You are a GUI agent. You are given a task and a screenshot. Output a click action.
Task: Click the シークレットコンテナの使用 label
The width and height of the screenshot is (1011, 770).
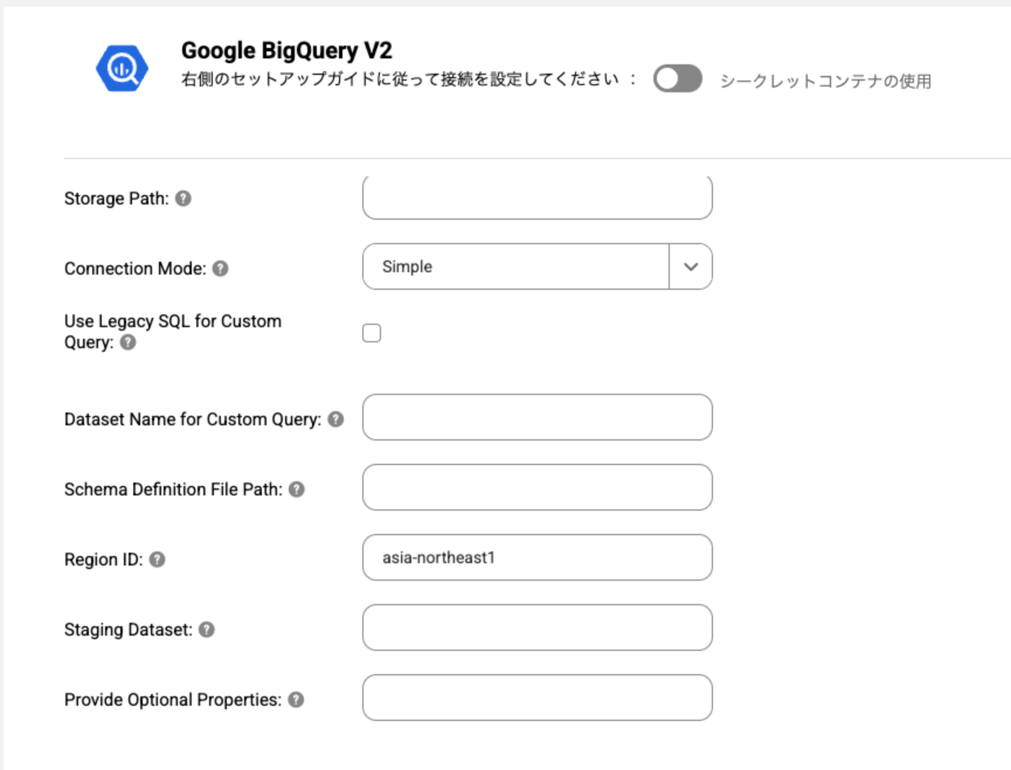click(825, 81)
